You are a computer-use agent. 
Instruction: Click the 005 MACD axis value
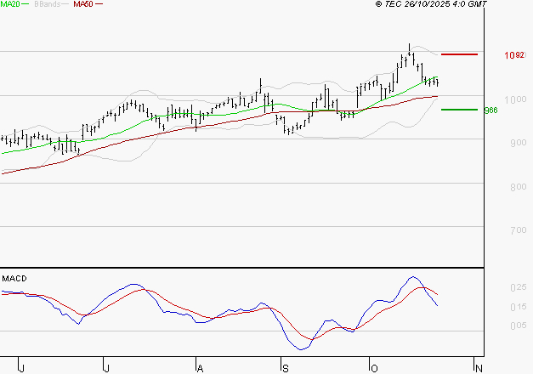tap(519, 326)
